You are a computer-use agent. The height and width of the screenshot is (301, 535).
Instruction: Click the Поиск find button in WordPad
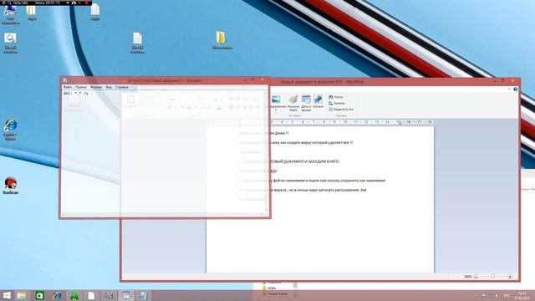click(336, 97)
